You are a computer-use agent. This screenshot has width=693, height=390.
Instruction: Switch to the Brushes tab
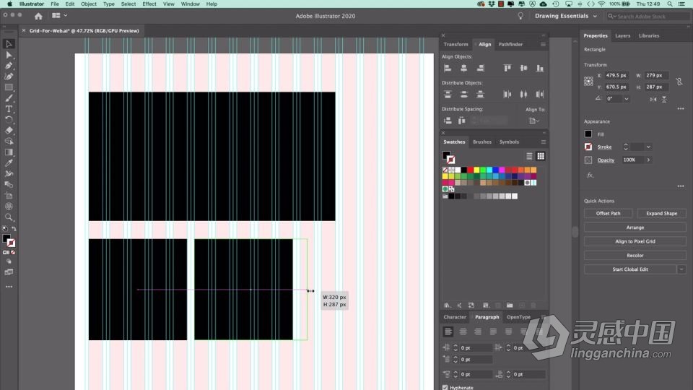(482, 142)
